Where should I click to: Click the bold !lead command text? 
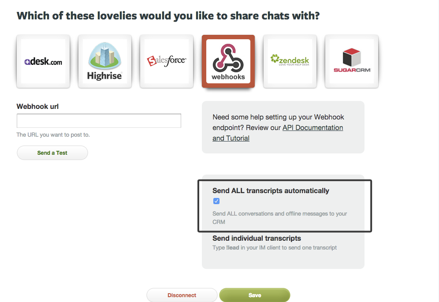(x=233, y=248)
